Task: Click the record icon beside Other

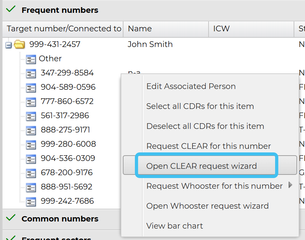Action: tap(31, 59)
